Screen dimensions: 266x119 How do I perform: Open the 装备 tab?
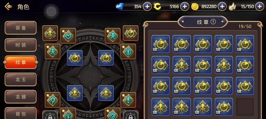pos(21,28)
